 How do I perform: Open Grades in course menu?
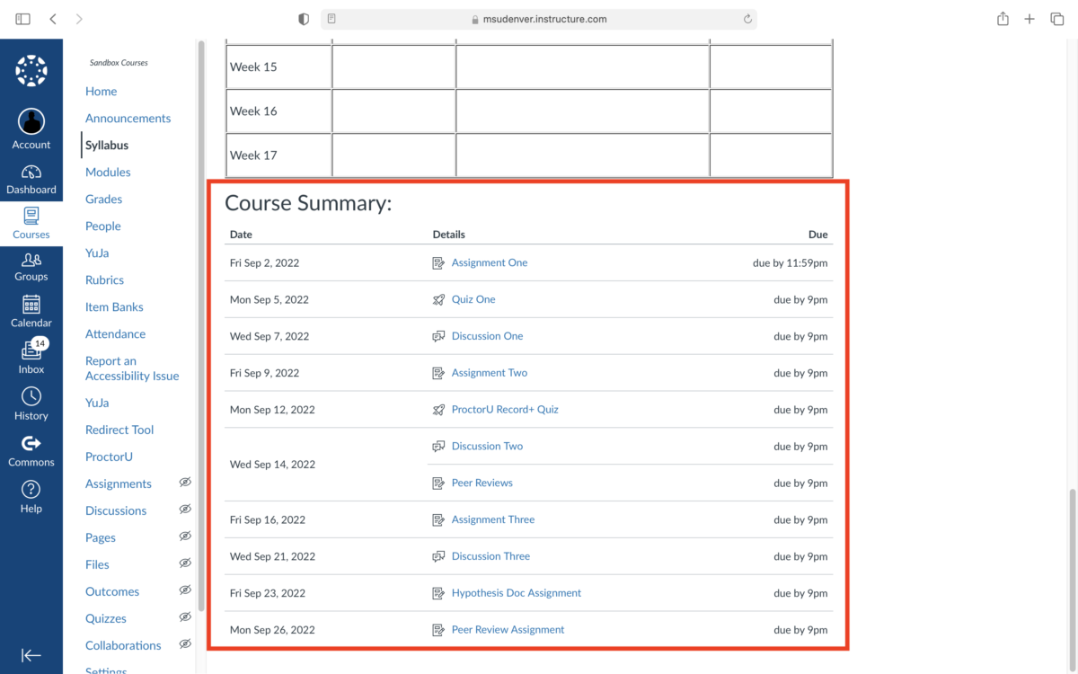tap(103, 199)
